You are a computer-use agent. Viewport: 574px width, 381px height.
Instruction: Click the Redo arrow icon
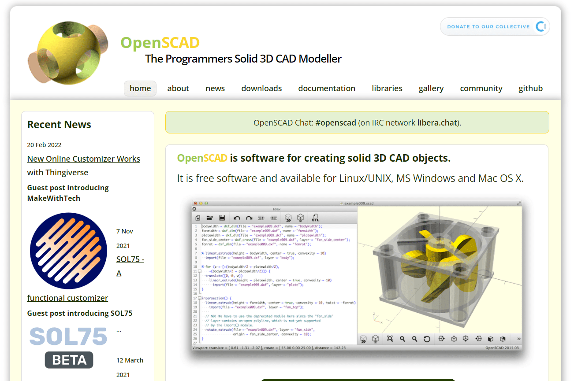tap(249, 218)
